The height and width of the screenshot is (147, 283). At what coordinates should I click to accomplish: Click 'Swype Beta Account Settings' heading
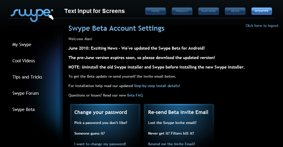click(116, 28)
